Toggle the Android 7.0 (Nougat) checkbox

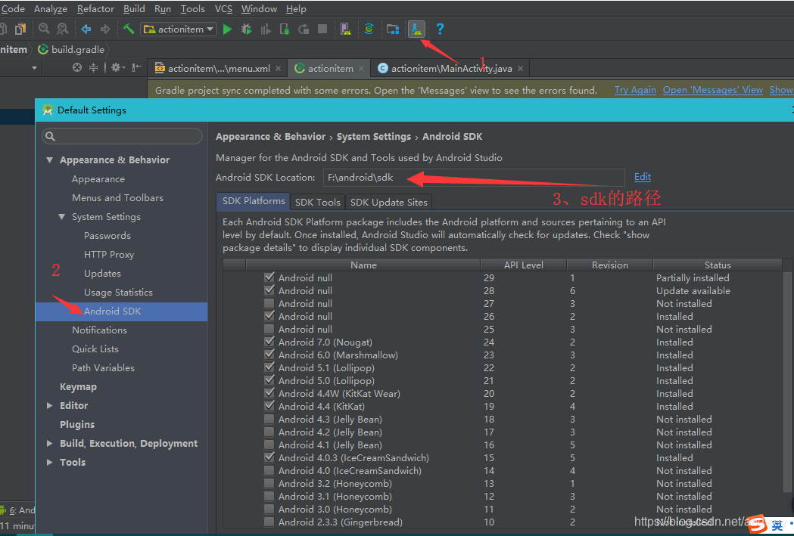(269, 342)
